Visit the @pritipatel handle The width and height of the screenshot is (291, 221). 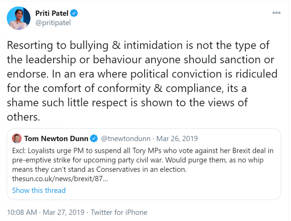click(x=53, y=23)
